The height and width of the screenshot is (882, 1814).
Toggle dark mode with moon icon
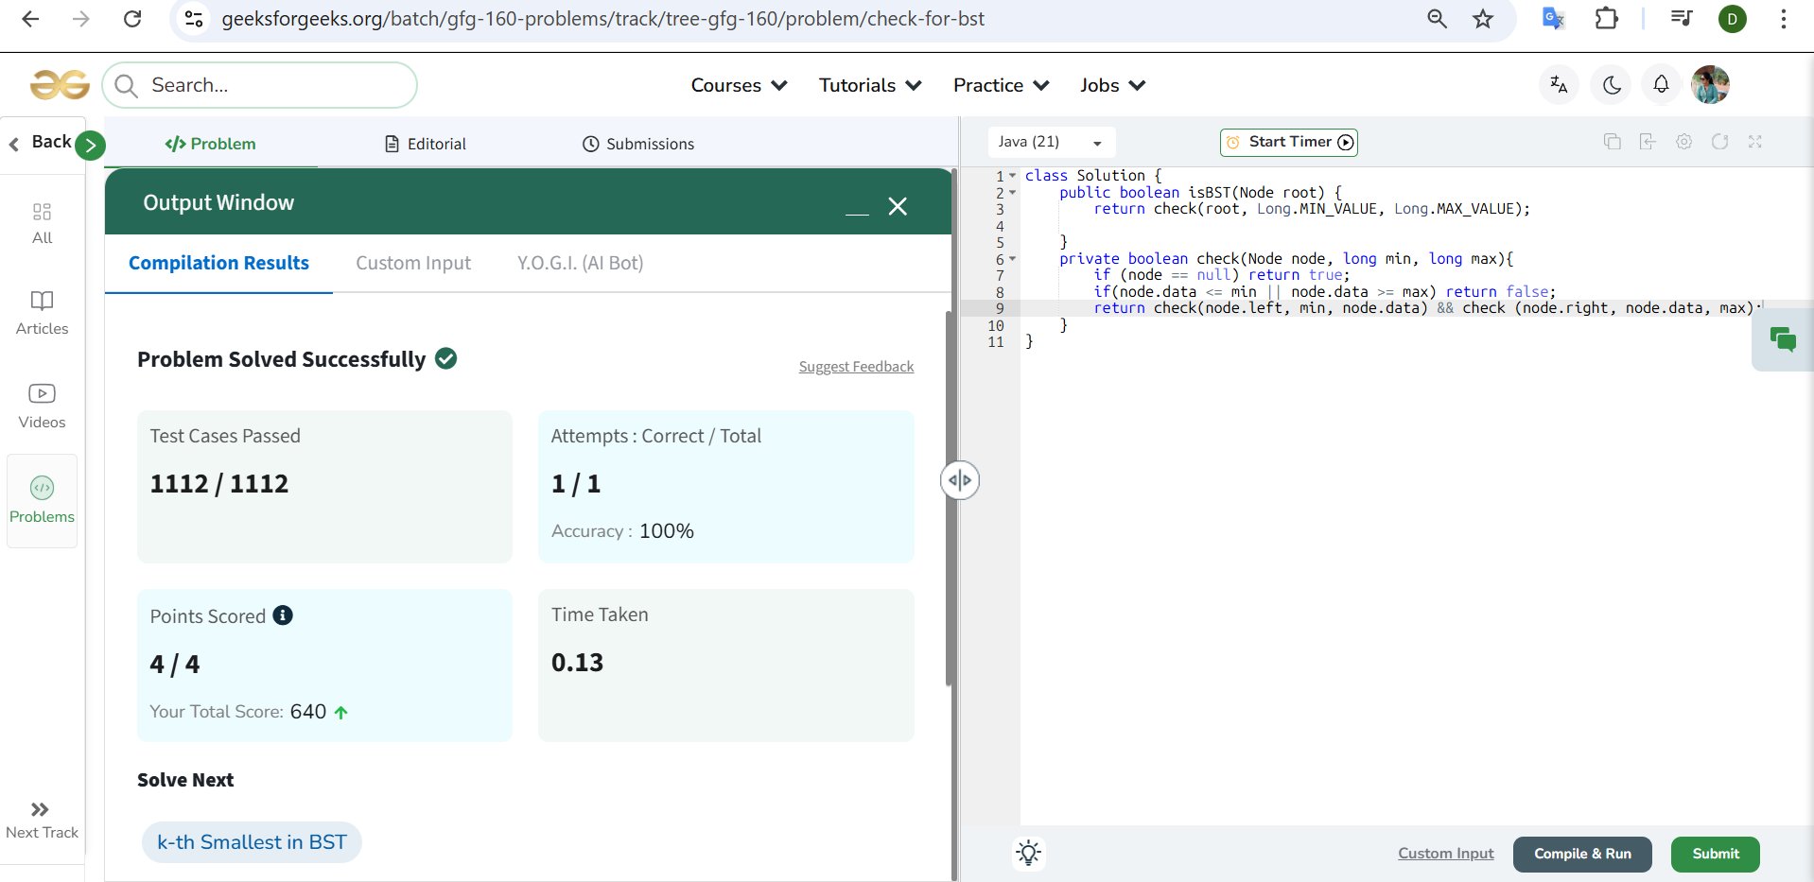click(1612, 85)
